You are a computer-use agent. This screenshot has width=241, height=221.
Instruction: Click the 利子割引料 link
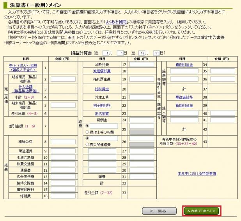(101, 105)
